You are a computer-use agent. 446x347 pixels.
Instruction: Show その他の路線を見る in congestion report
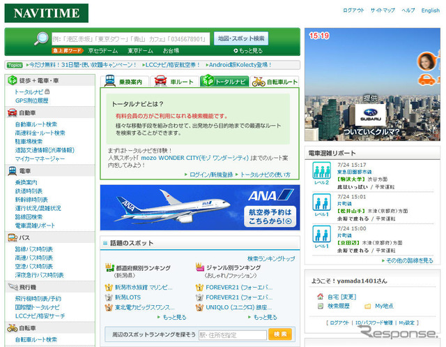point(404,260)
